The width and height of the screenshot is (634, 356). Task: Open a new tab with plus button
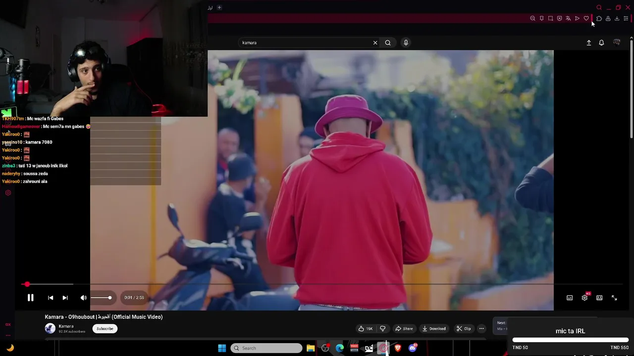[x=219, y=7]
